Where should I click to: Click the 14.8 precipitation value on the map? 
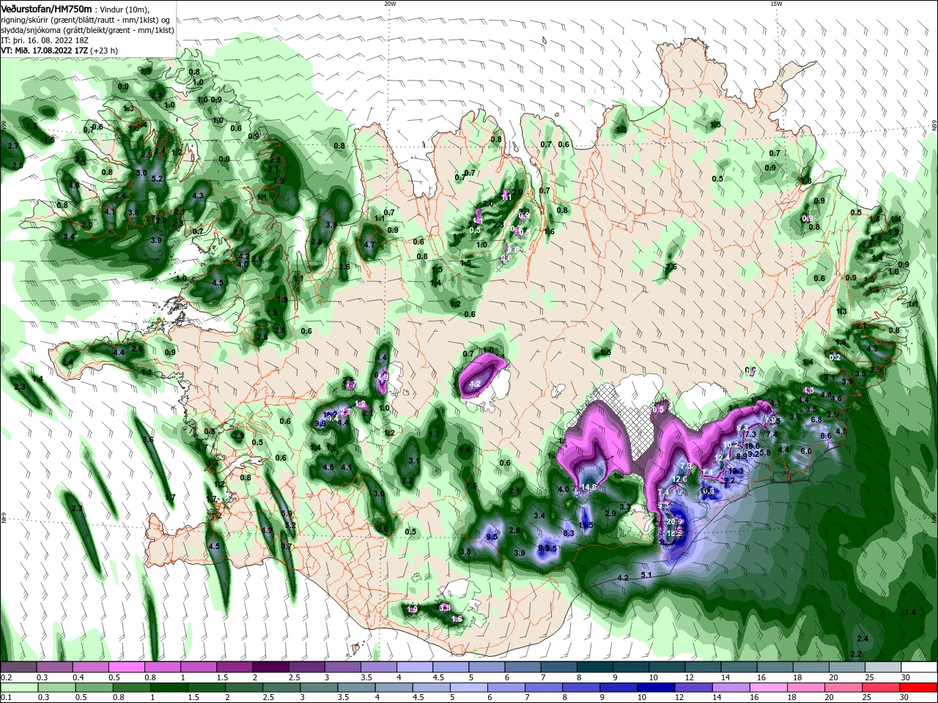pyautogui.click(x=590, y=488)
